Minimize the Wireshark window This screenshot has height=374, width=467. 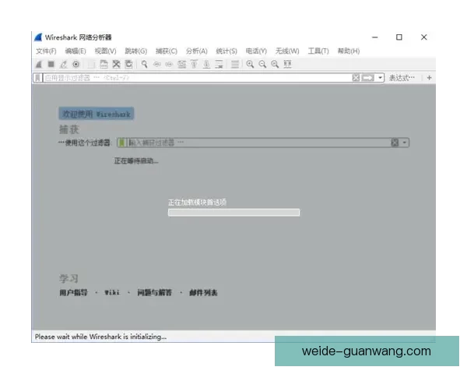pyautogui.click(x=375, y=37)
